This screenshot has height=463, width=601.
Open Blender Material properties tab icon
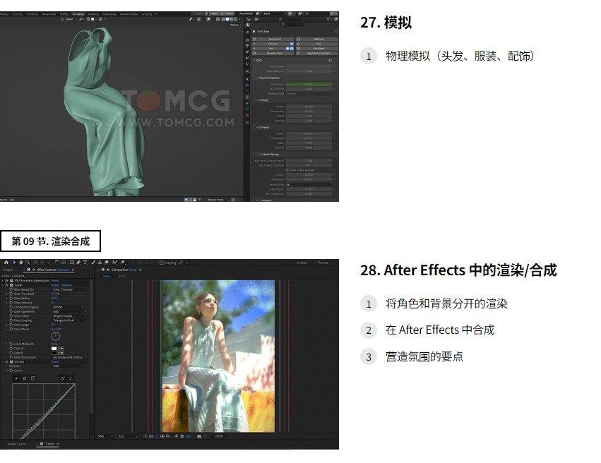pyautogui.click(x=247, y=115)
